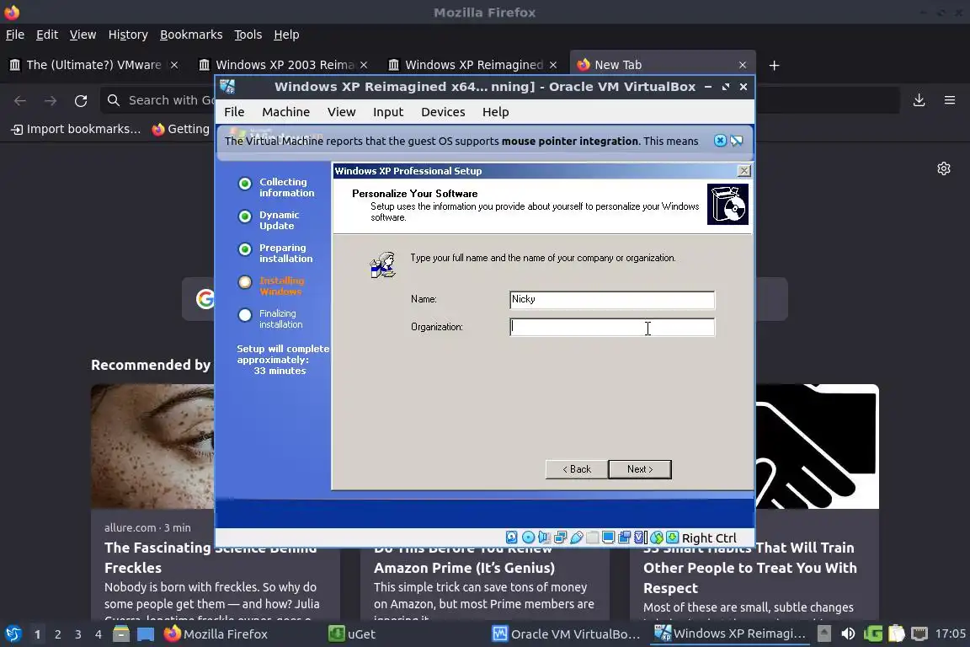Close the Windows XP 2003 Reima tab

(364, 65)
